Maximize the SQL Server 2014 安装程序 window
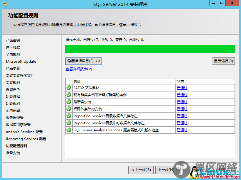Screen dimensions: 241x180 [222, 3]
